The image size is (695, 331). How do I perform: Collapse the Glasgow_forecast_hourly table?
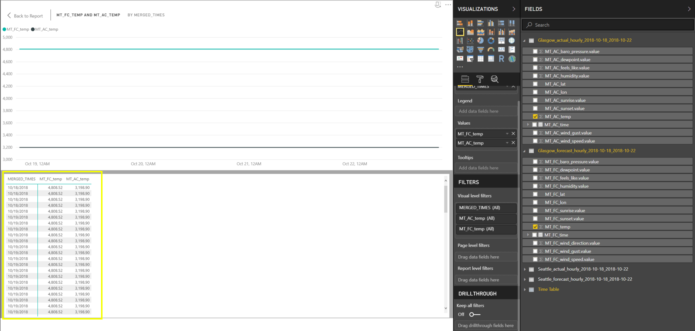click(524, 151)
